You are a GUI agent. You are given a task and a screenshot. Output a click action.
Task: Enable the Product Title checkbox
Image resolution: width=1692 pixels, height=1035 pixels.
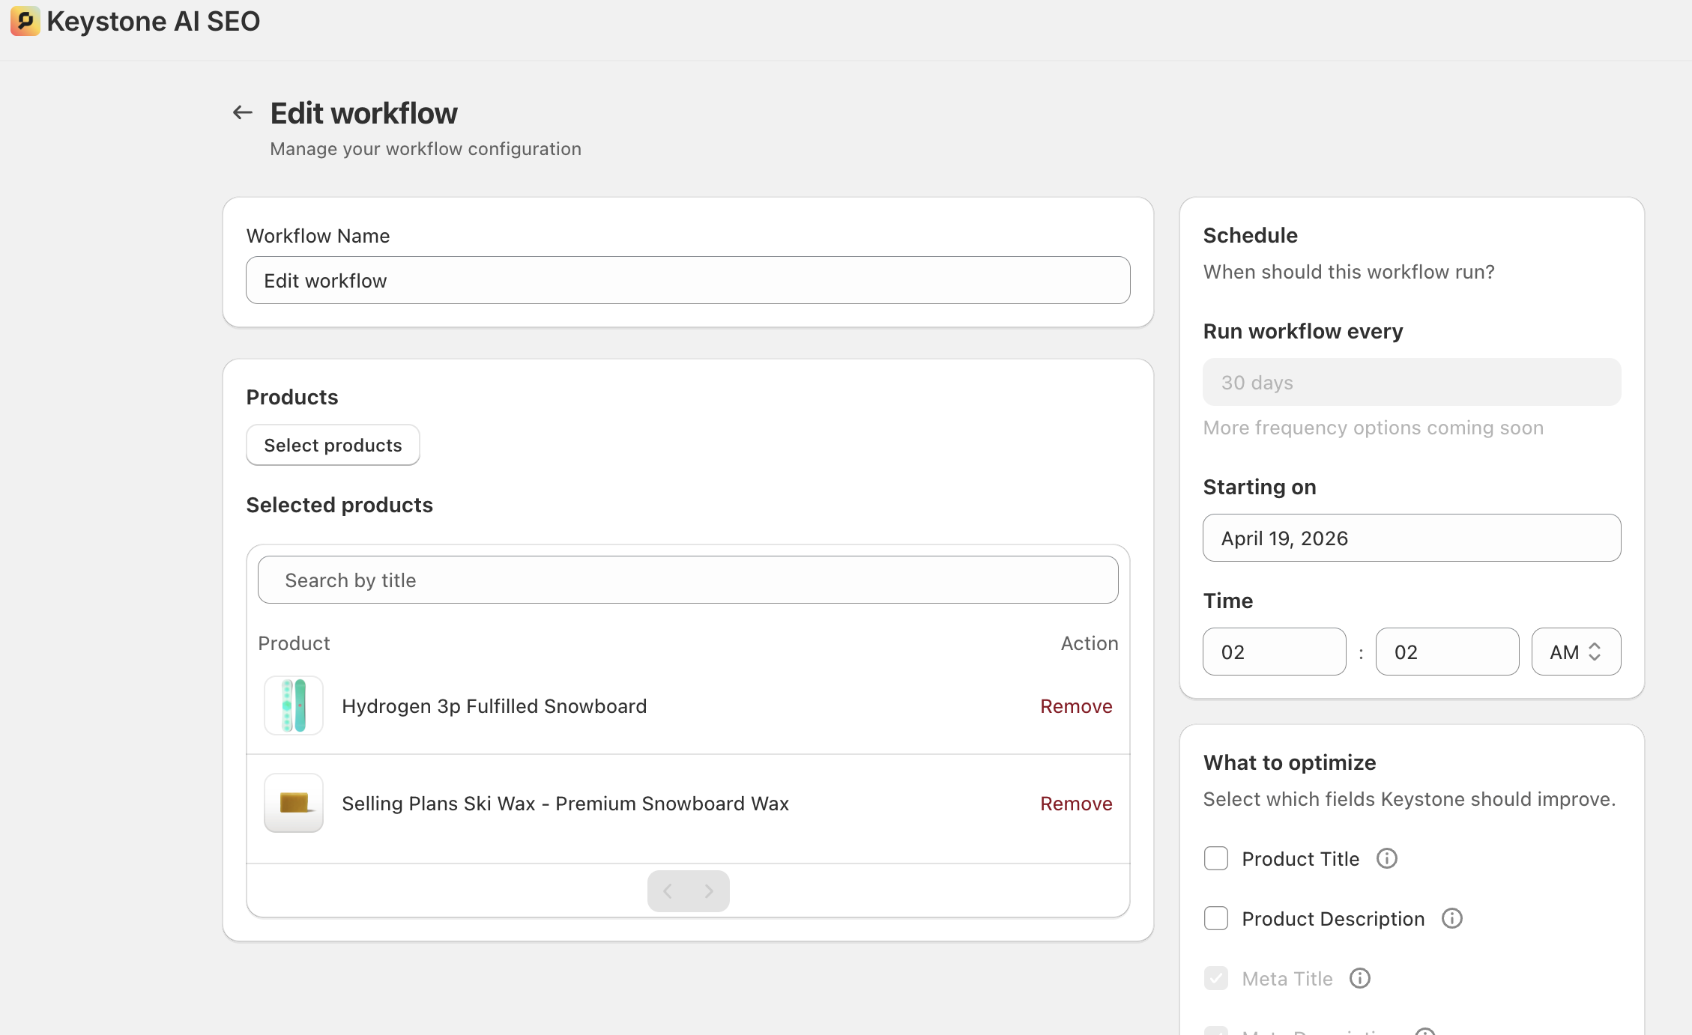1215,858
